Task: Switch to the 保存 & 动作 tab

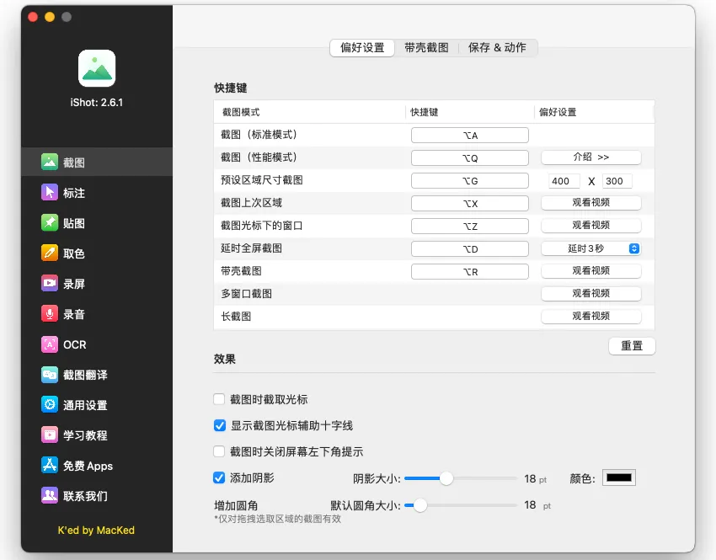Action: [x=497, y=48]
